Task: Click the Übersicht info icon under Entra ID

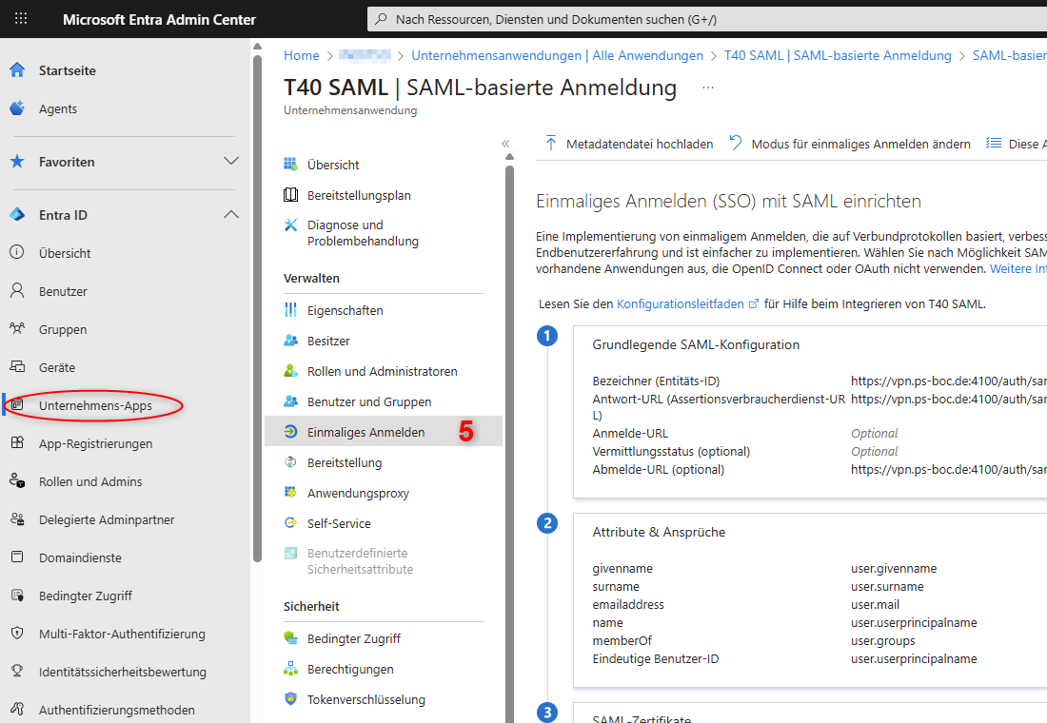Action: [17, 252]
